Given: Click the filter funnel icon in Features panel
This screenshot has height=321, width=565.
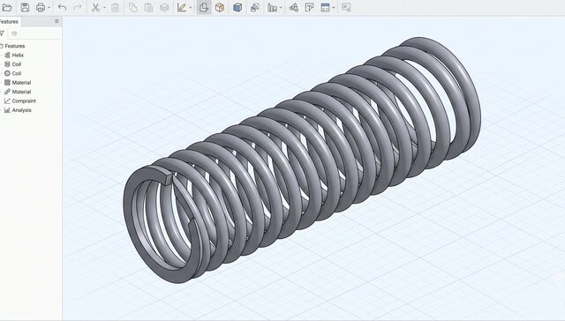Looking at the screenshot, I should [x=2, y=34].
